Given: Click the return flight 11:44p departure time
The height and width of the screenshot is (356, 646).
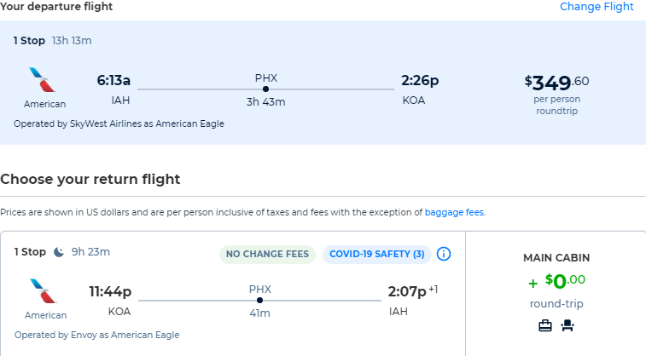Looking at the screenshot, I should point(110,292).
